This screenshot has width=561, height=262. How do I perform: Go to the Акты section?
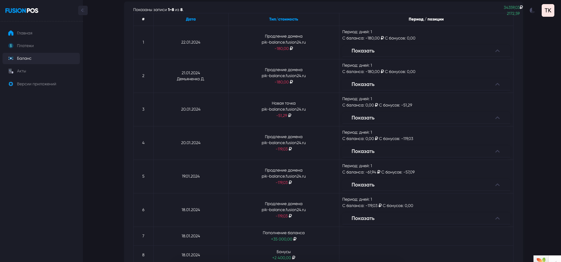[22, 71]
